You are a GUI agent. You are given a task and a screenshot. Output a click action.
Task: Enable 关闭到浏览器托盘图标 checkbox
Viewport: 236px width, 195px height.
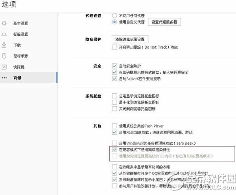pos(114,109)
